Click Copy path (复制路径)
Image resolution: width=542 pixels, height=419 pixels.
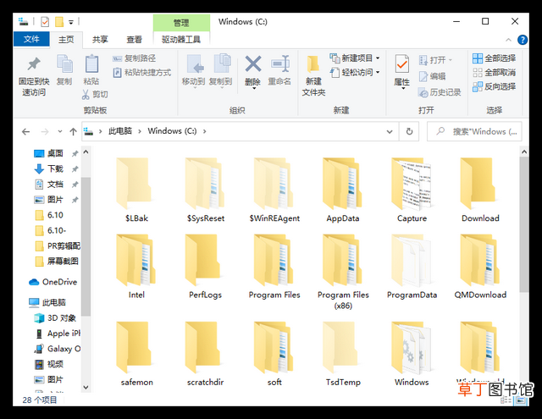click(134, 58)
